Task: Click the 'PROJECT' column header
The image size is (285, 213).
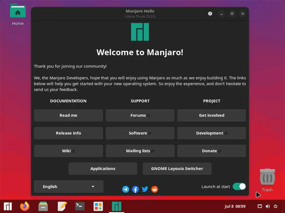Action: 212,101
